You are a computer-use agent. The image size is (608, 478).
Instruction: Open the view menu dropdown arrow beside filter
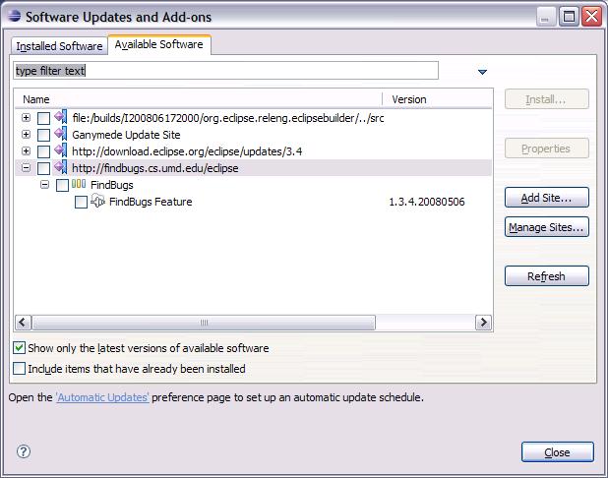coord(482,72)
